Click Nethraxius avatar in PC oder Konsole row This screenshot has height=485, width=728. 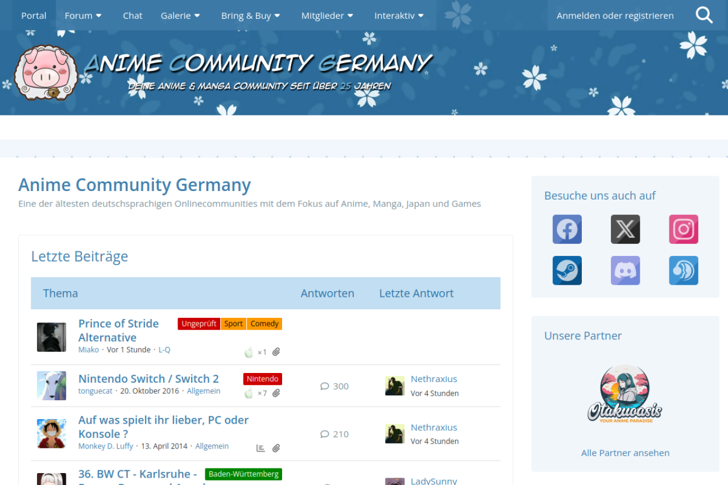pyautogui.click(x=395, y=434)
